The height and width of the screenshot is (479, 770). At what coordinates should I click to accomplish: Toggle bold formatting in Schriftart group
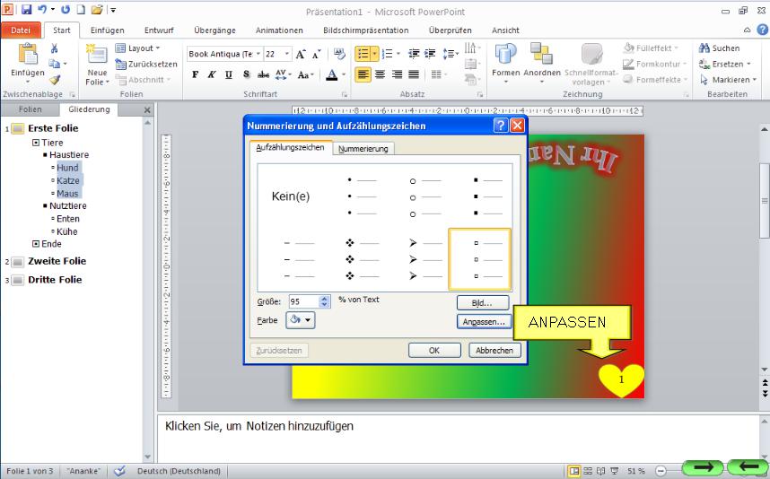tap(196, 75)
